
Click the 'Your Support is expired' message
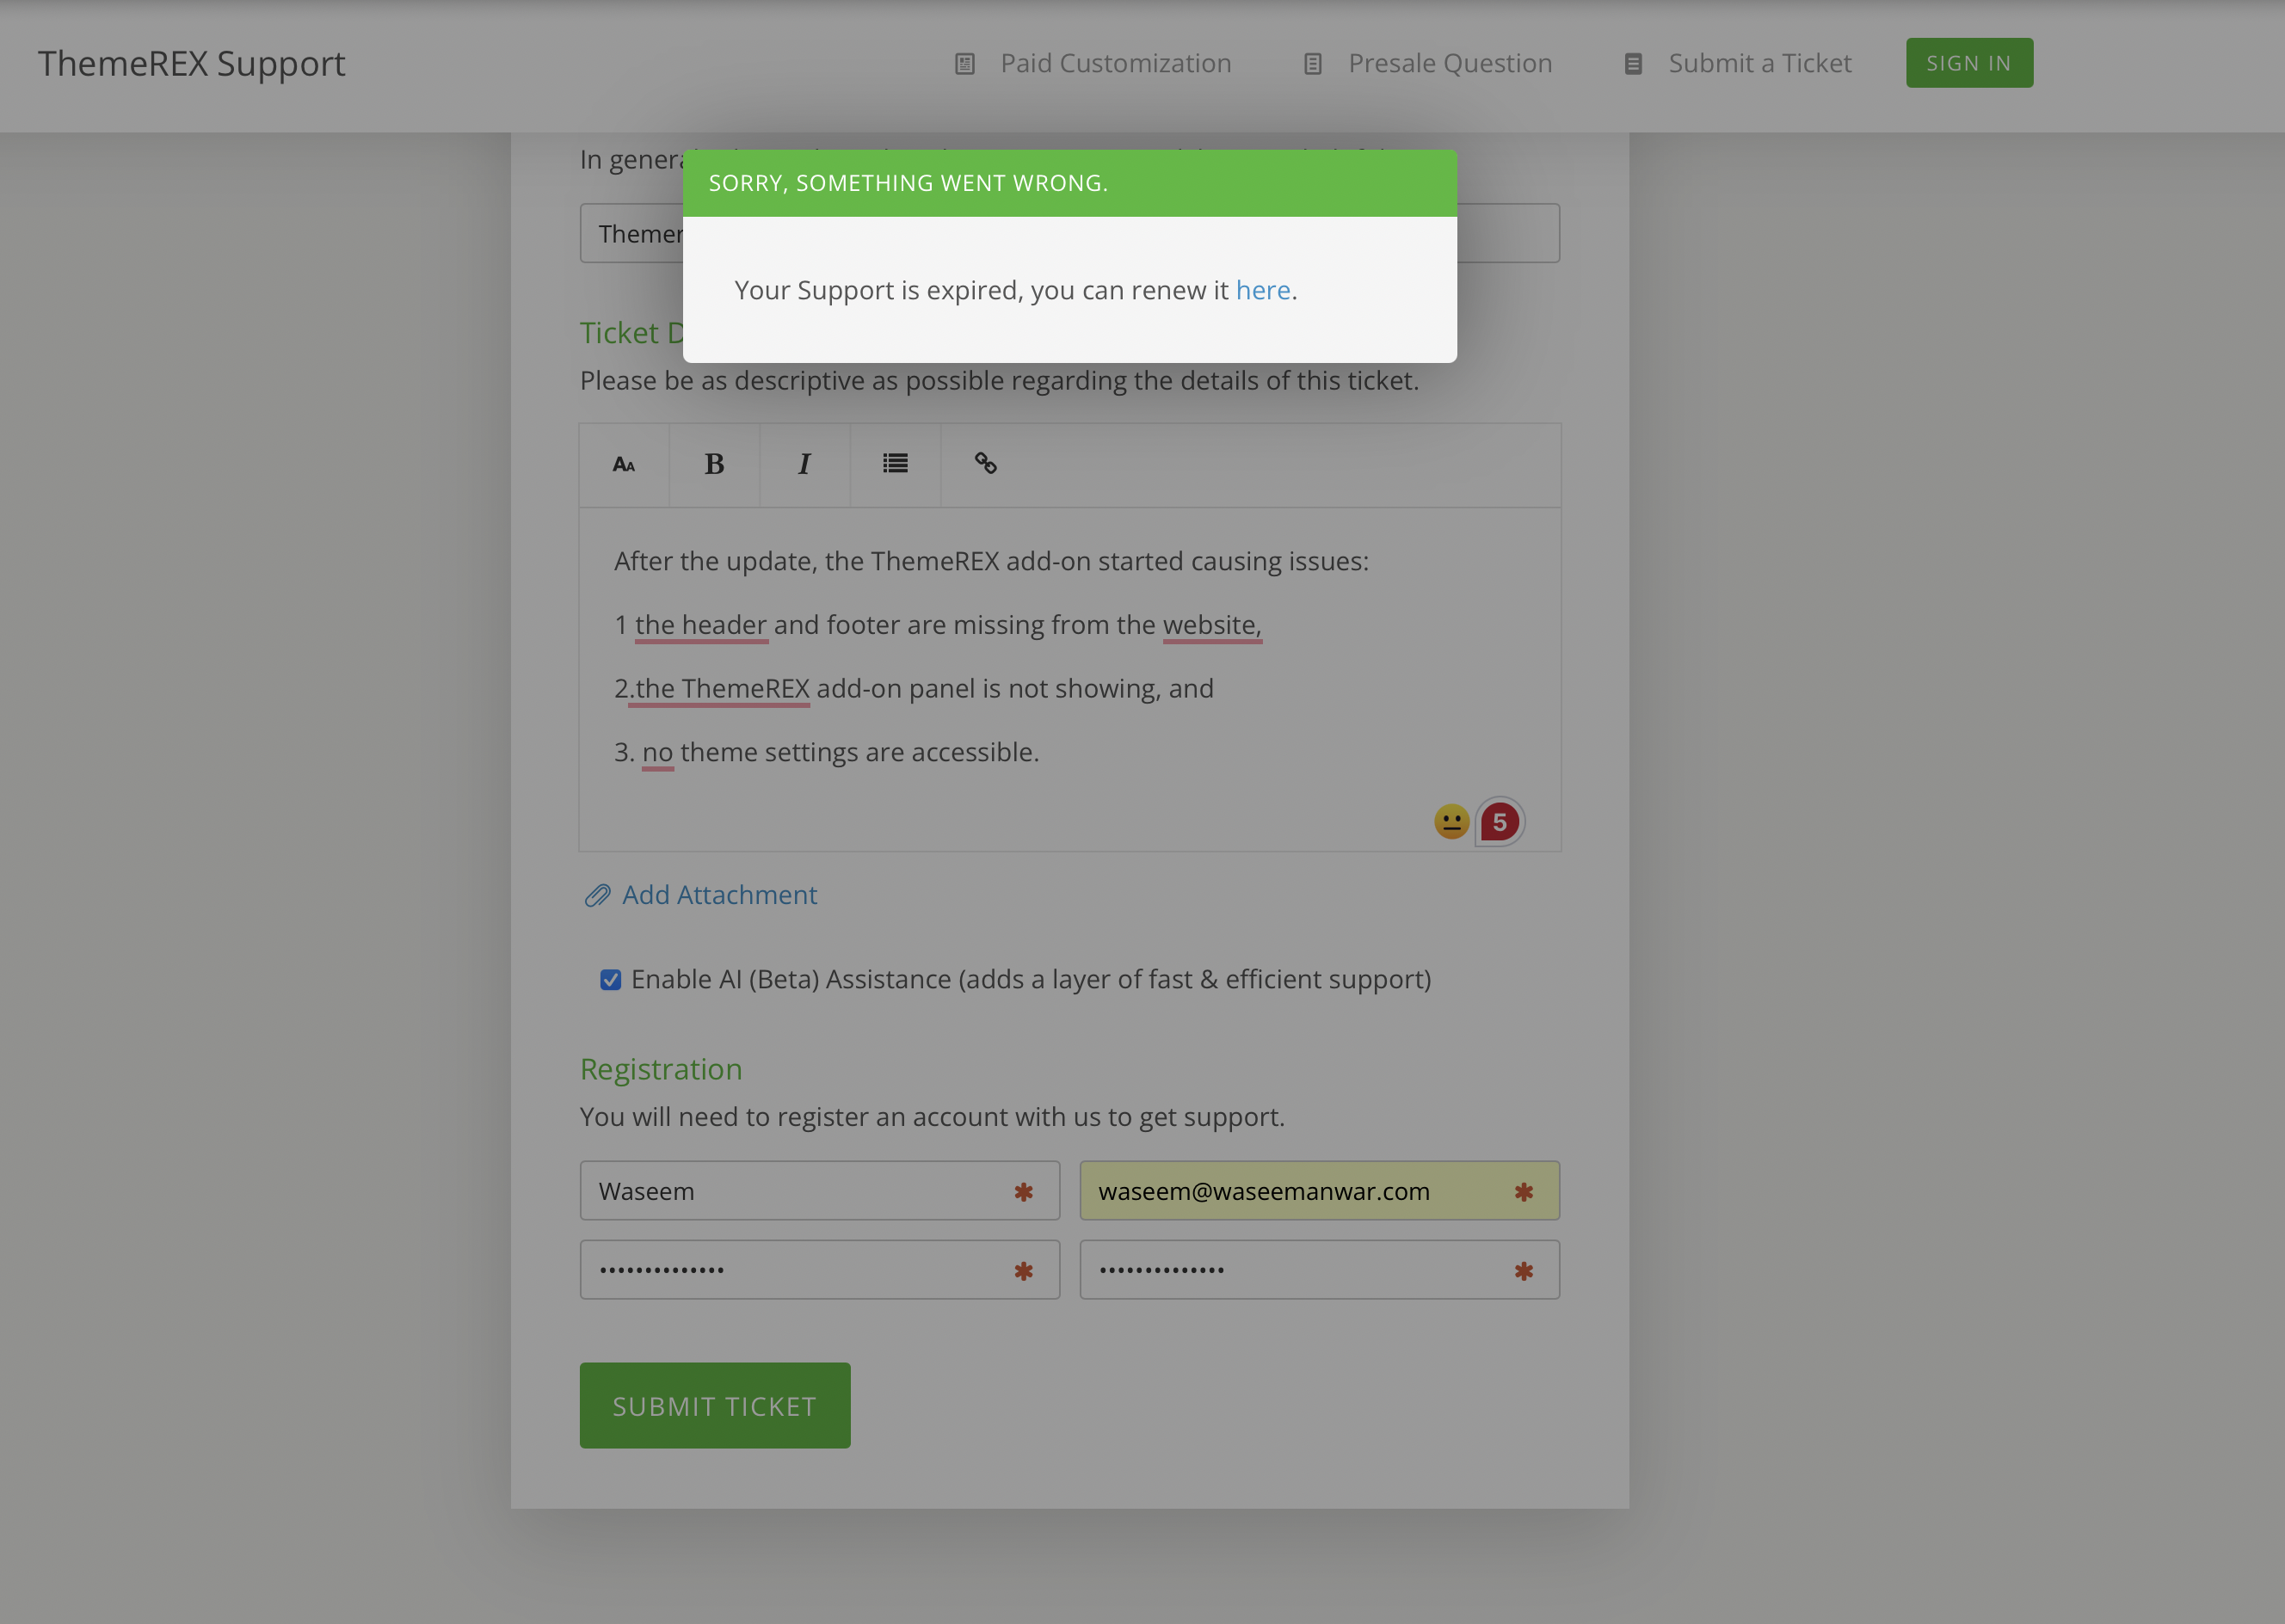coord(1016,290)
